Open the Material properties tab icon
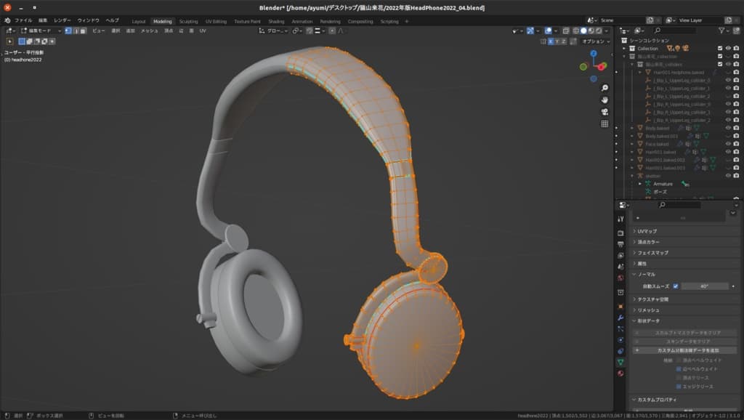This screenshot has height=420, width=744. point(620,373)
